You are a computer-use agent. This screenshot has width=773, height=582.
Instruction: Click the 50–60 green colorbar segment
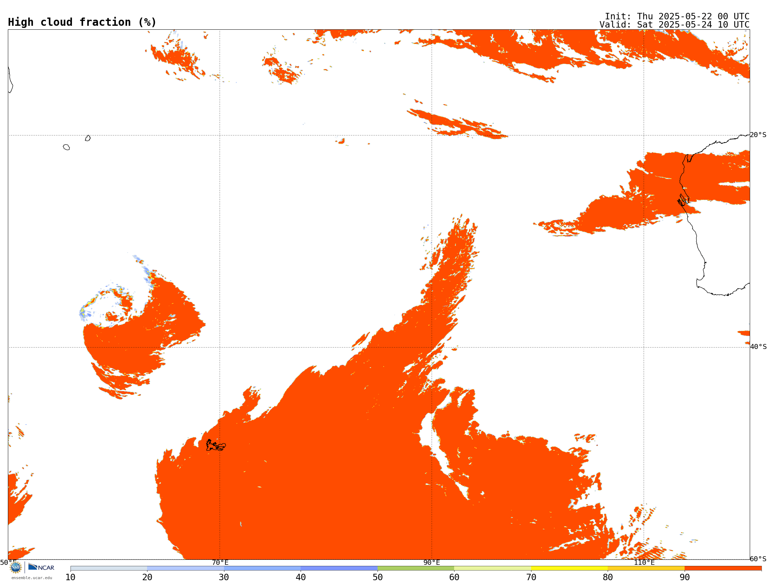click(x=416, y=568)
